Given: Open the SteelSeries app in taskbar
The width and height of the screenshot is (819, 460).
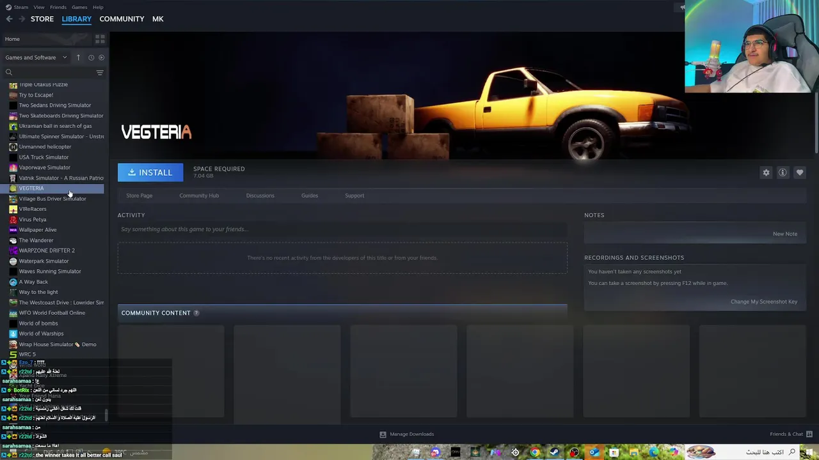Looking at the screenshot, I should click(x=515, y=452).
